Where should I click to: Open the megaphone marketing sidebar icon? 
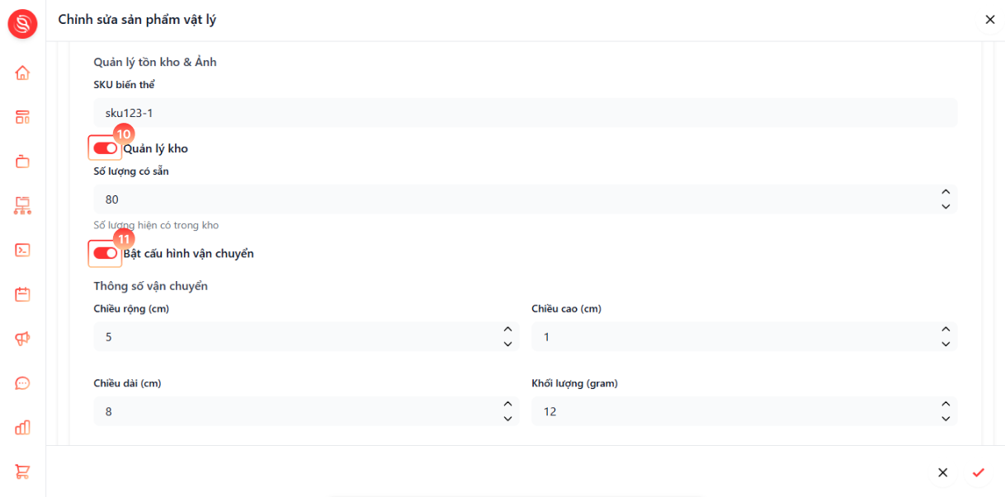[22, 338]
